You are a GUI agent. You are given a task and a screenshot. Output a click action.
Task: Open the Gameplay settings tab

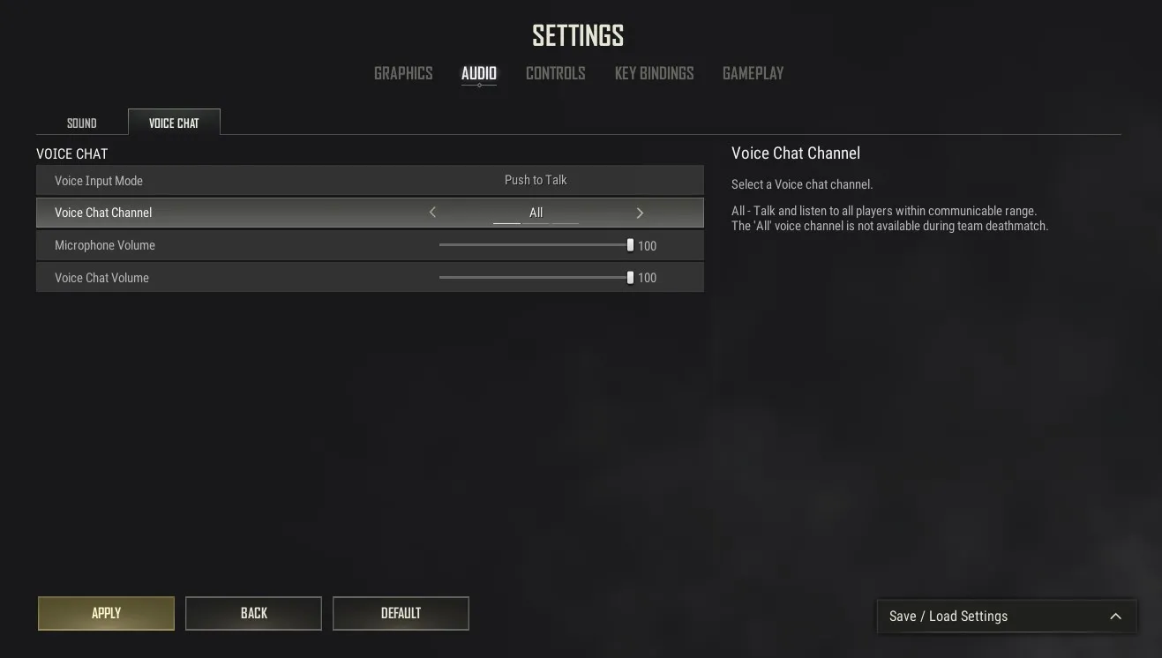(x=753, y=73)
